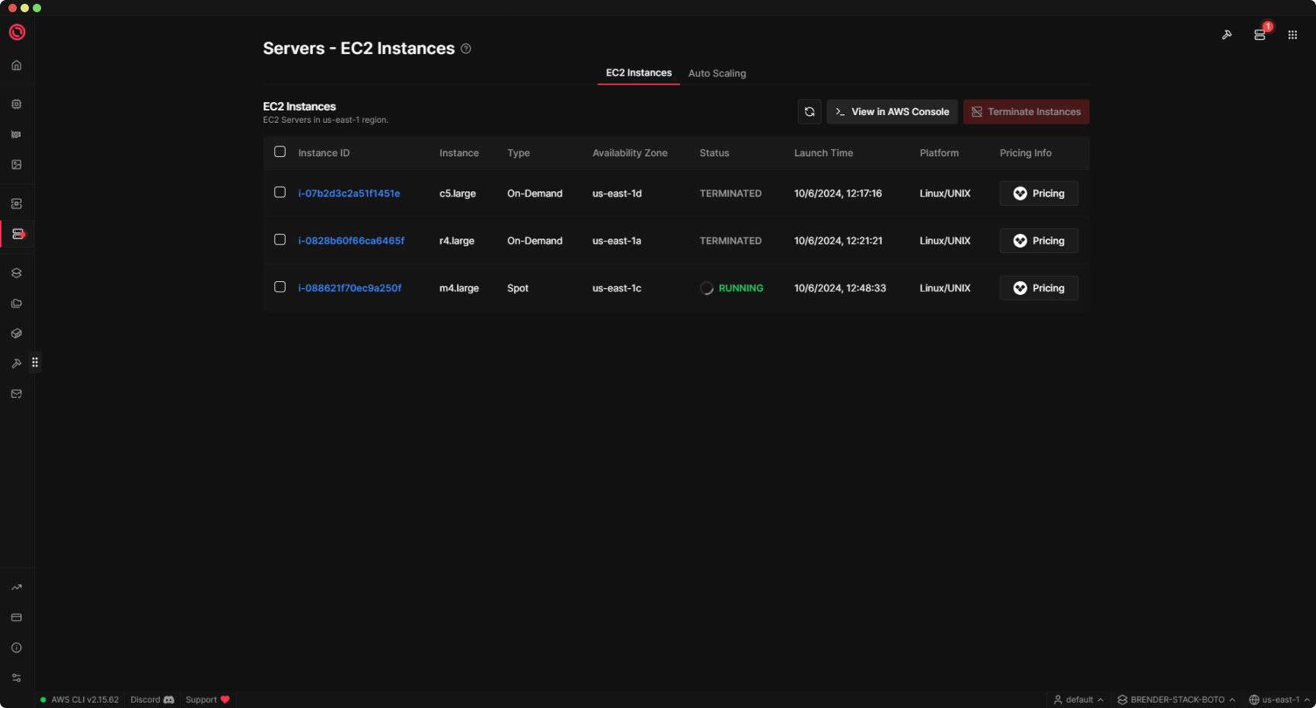Click the Platform column header
This screenshot has height=708, width=1316.
(x=939, y=153)
